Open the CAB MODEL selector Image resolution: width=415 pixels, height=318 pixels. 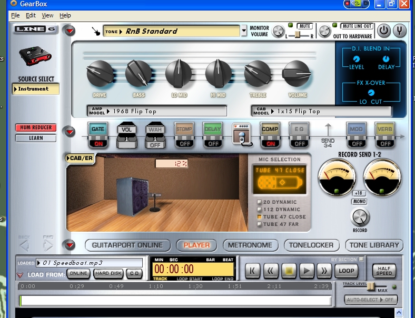tap(321, 111)
